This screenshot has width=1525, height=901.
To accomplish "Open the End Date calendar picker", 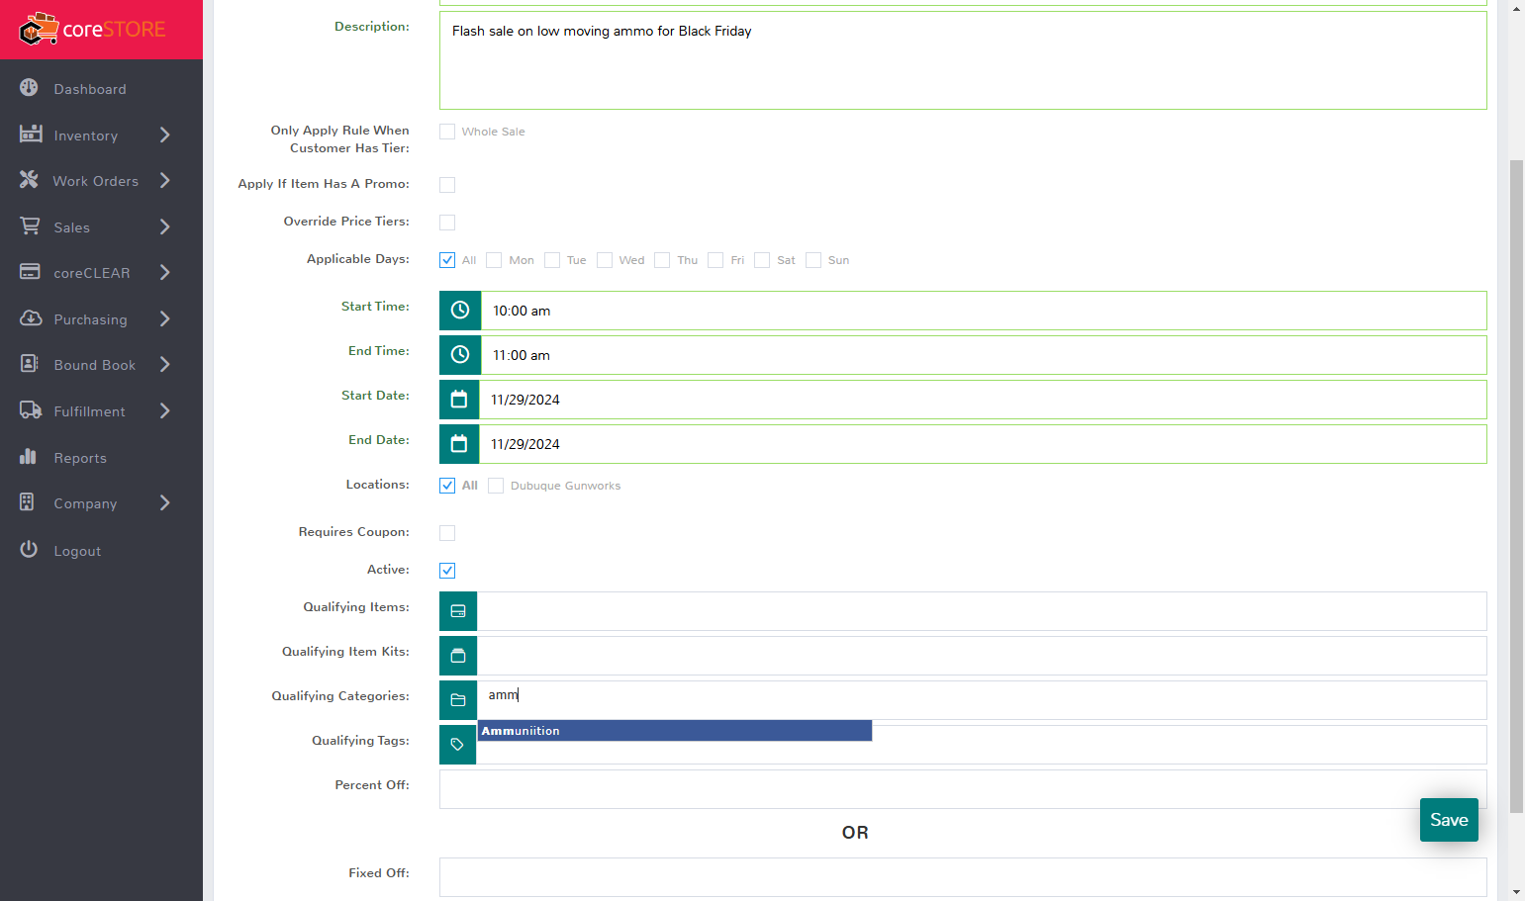I will pos(459,444).
